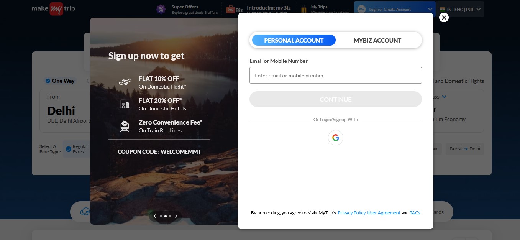Click the MakeMyTrip logo
The image size is (520, 240).
point(53,9)
